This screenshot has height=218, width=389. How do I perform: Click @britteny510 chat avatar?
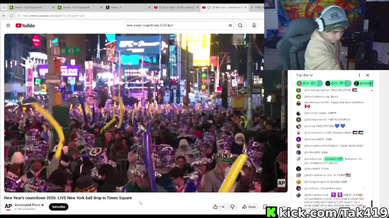click(x=298, y=153)
